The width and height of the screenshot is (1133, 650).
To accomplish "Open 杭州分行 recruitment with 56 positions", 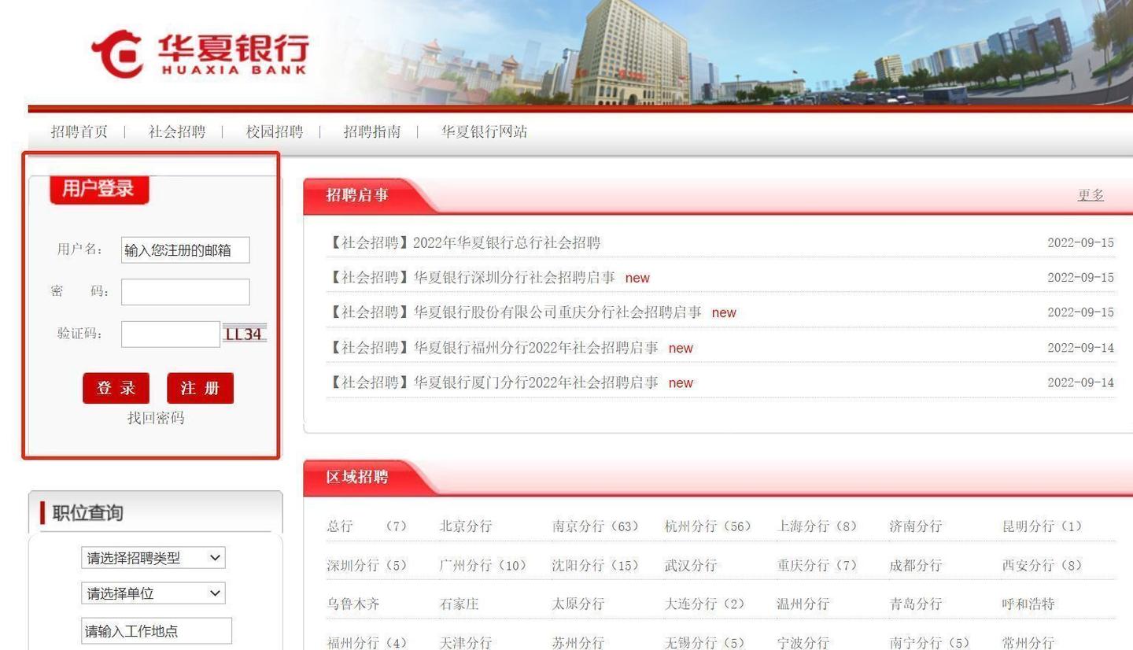I will (708, 526).
